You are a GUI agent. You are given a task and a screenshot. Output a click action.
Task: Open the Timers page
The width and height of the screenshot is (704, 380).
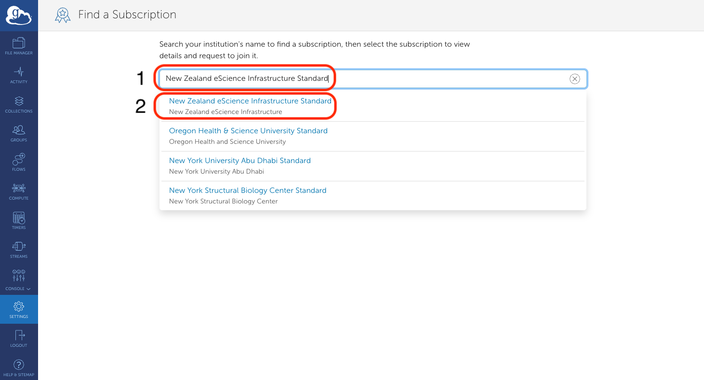tap(19, 221)
